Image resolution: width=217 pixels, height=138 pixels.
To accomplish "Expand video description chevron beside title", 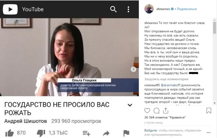I will [x=130, y=105].
